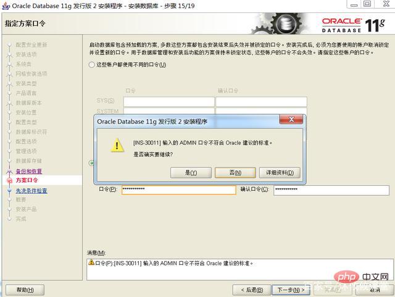
Task: Click the Oracle installer title bar Java icon
Action: 6,6
